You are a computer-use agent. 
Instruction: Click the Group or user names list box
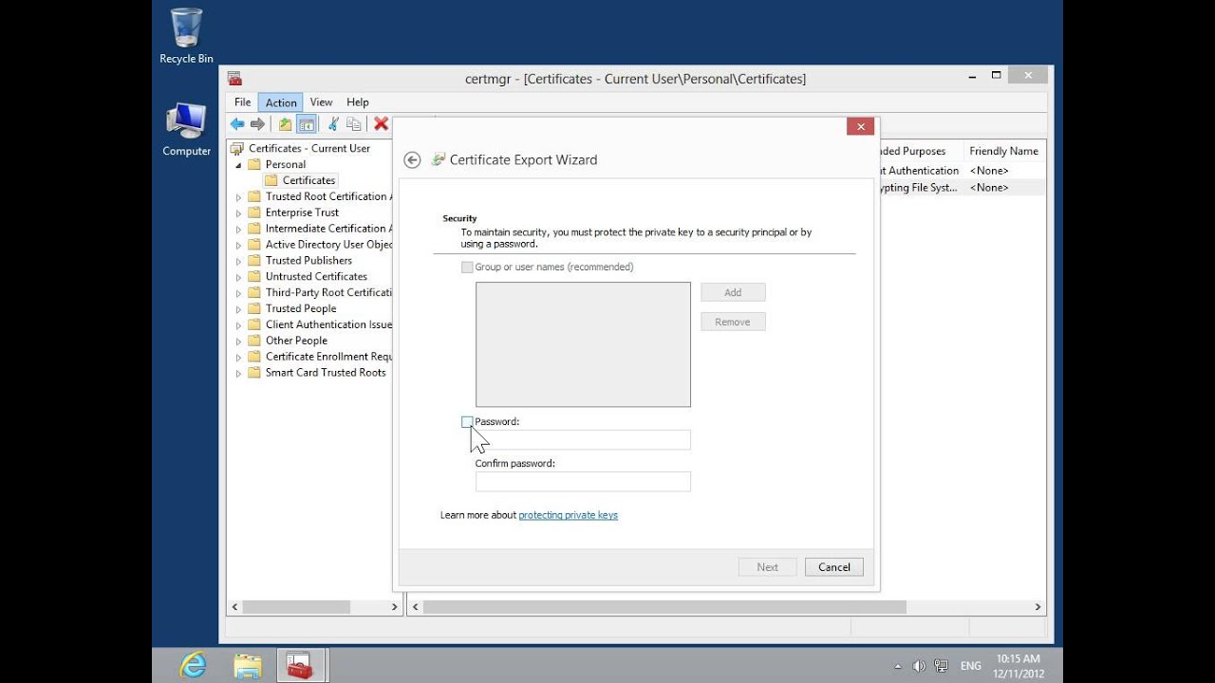583,344
